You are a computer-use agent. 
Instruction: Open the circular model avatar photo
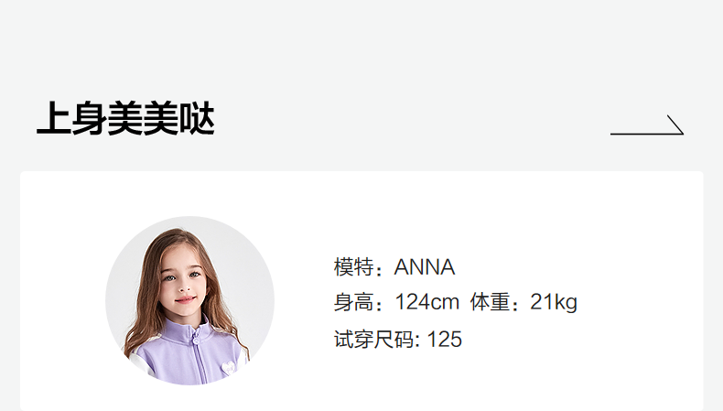190,300
